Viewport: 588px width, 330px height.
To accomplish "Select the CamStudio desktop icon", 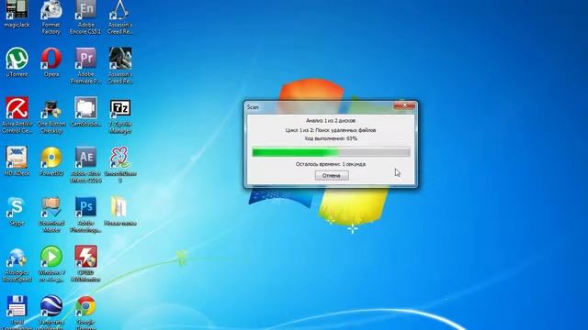I will [x=85, y=112].
